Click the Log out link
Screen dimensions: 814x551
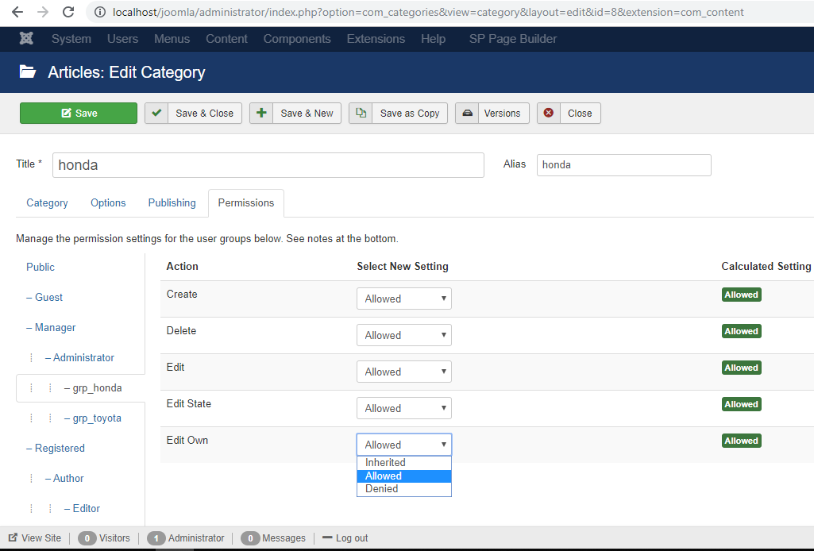pyautogui.click(x=351, y=538)
